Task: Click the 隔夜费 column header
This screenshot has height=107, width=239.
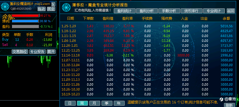Action: coord(167,19)
